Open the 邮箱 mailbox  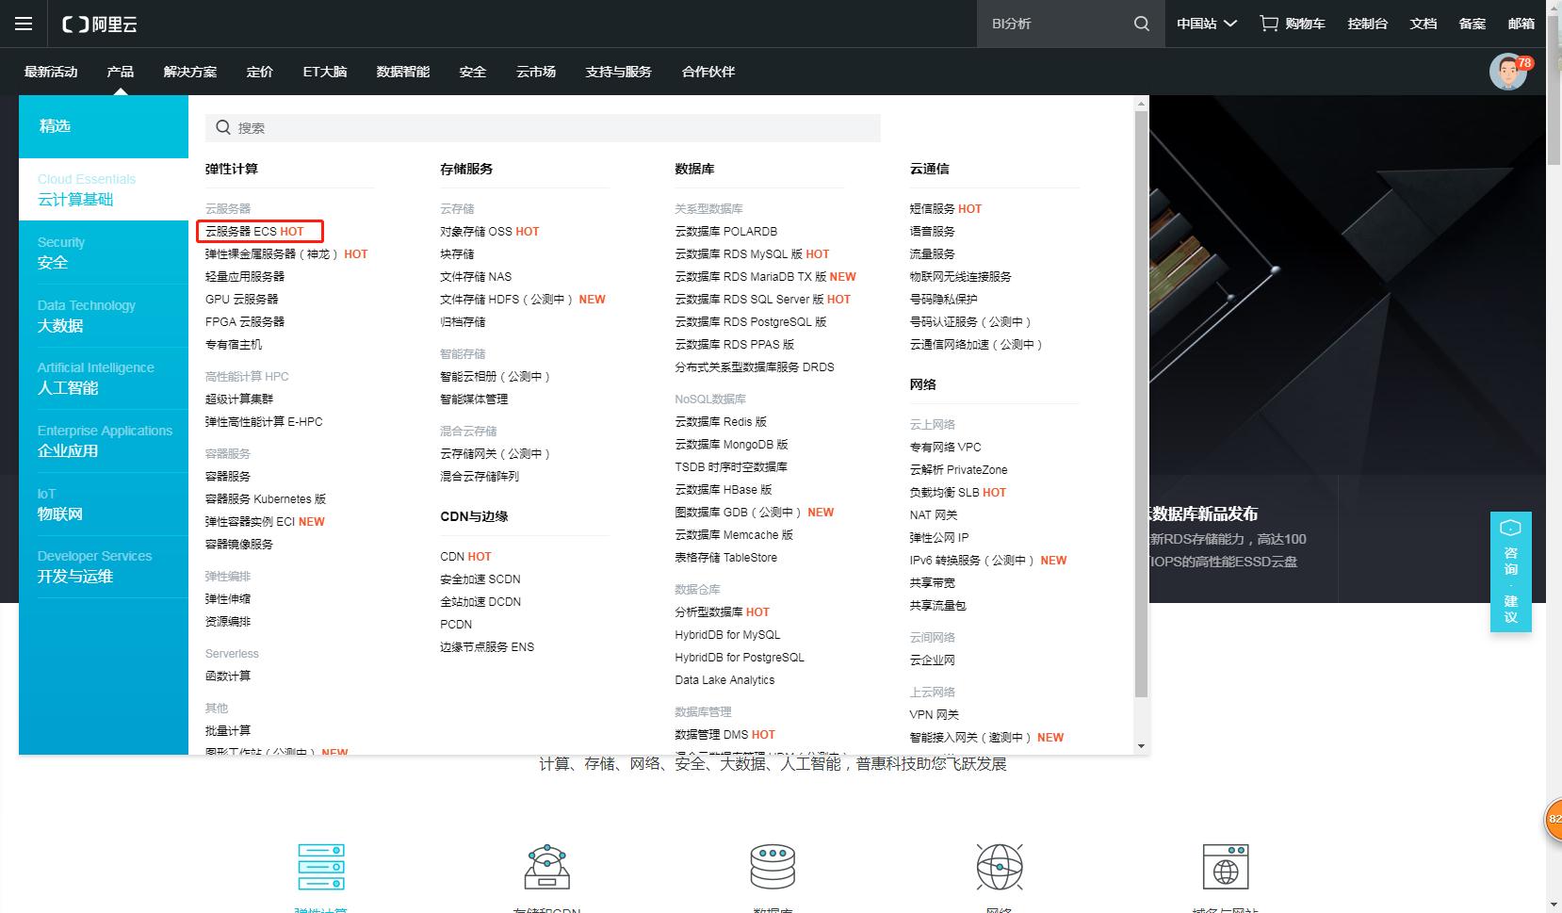pos(1521,24)
